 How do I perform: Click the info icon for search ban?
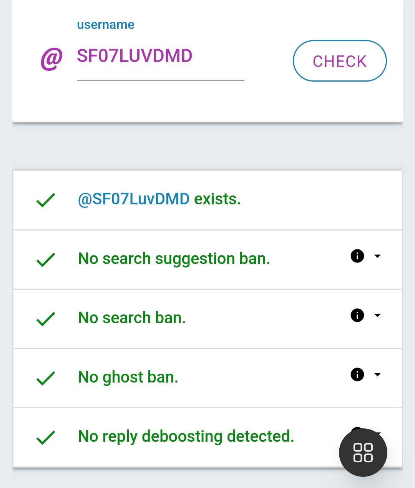click(357, 315)
